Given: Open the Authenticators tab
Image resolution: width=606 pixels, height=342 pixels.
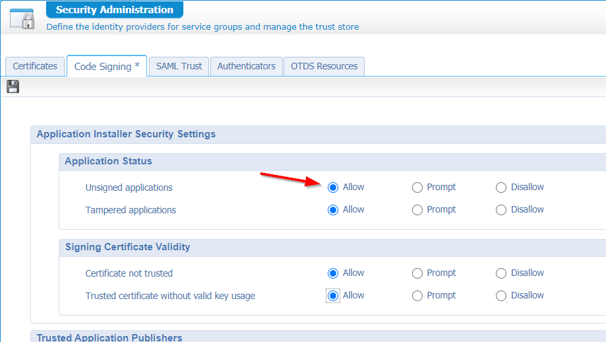Looking at the screenshot, I should 246,66.
